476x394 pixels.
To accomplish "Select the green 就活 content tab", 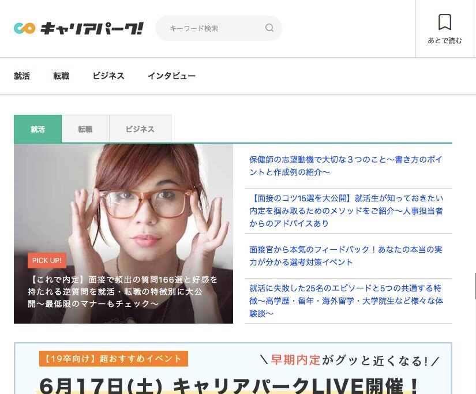I will pyautogui.click(x=38, y=129).
